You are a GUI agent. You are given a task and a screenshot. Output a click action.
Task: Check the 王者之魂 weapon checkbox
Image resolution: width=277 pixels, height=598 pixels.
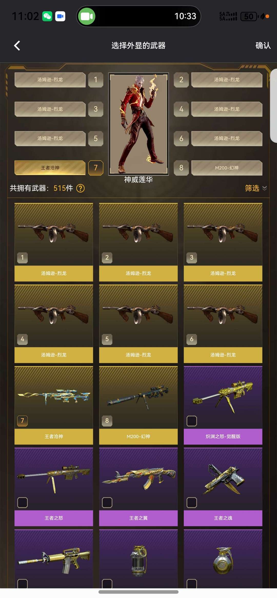click(x=192, y=503)
